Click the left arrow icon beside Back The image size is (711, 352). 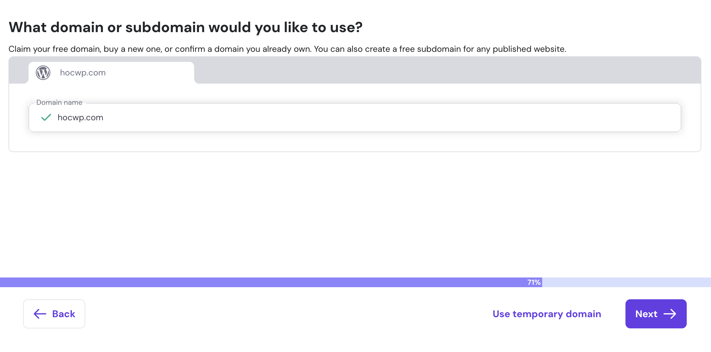(40, 314)
